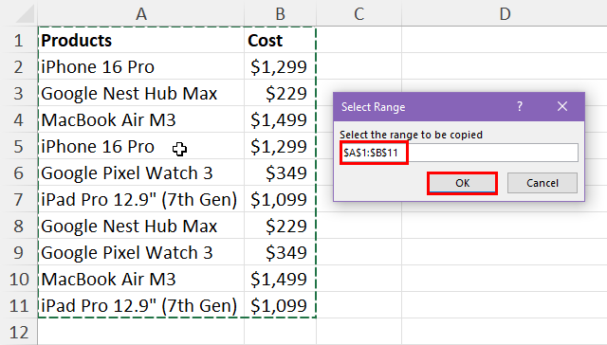607x345 pixels.
Task: Select column D header
Action: coord(505,13)
